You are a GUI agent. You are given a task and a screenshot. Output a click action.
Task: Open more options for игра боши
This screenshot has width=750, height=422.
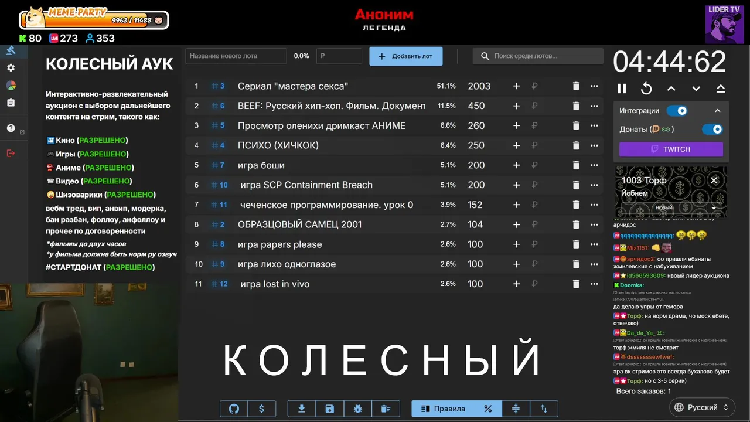pos(595,165)
